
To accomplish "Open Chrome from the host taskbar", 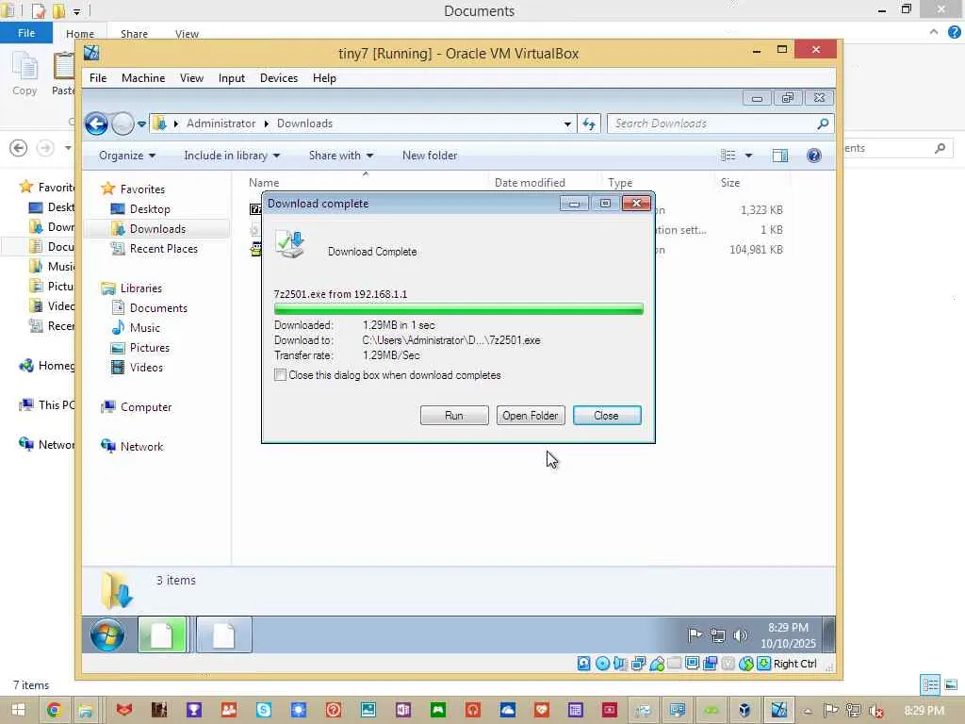I will coord(54,711).
